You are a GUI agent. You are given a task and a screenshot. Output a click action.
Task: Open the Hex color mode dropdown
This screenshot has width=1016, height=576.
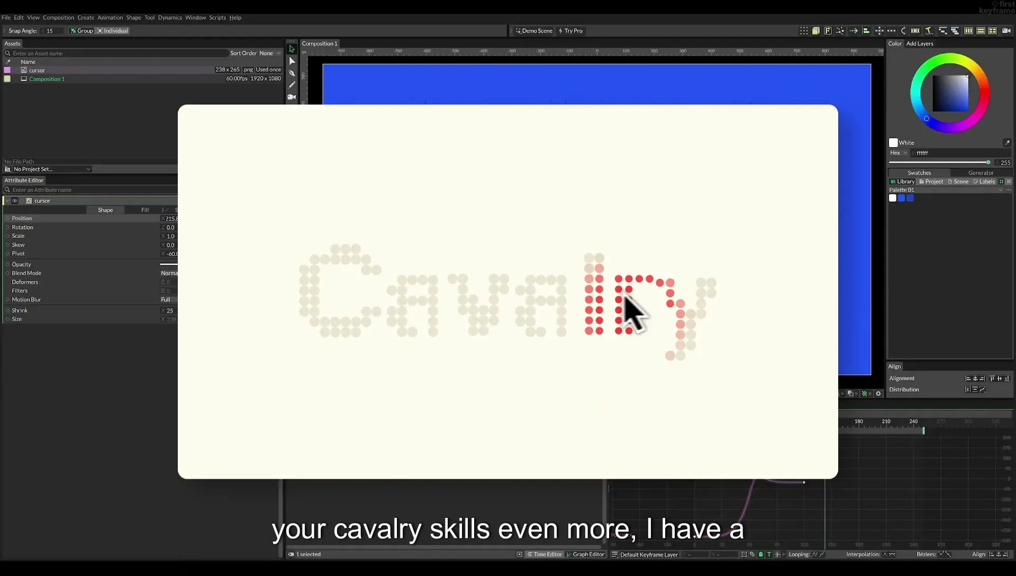pos(898,152)
